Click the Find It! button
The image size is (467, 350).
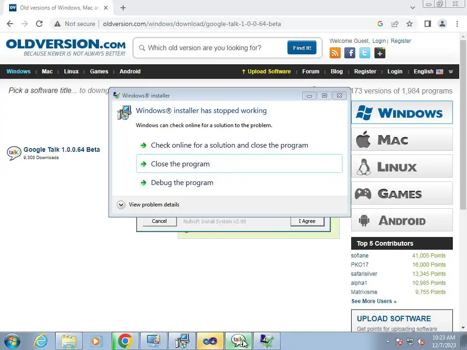[x=302, y=47]
